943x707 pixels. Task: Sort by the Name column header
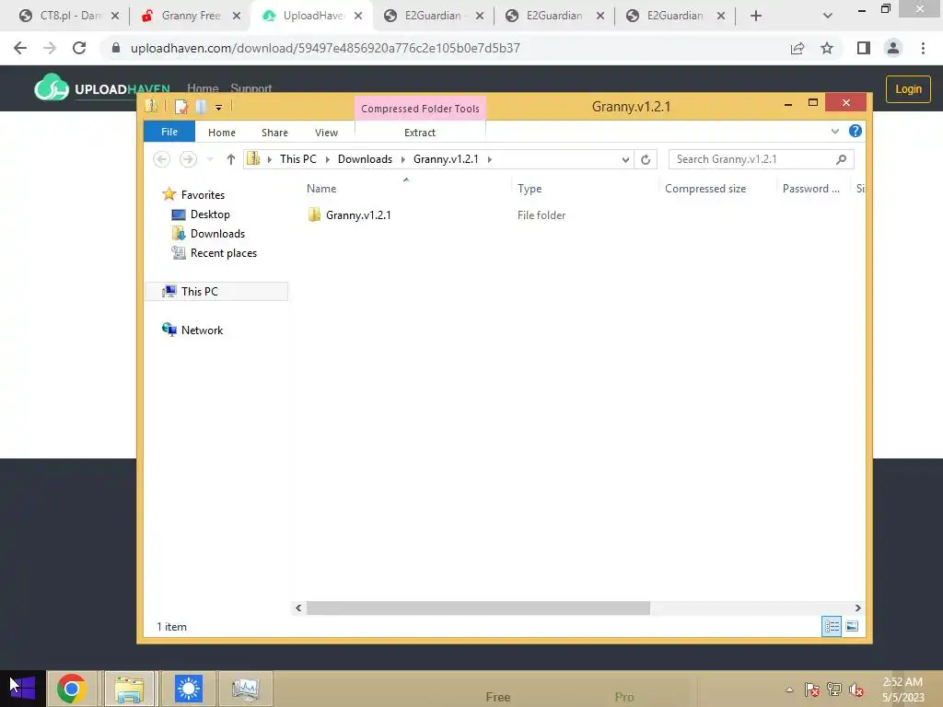[321, 189]
